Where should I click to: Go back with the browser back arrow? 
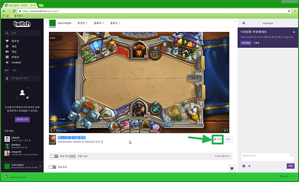tap(4, 11)
